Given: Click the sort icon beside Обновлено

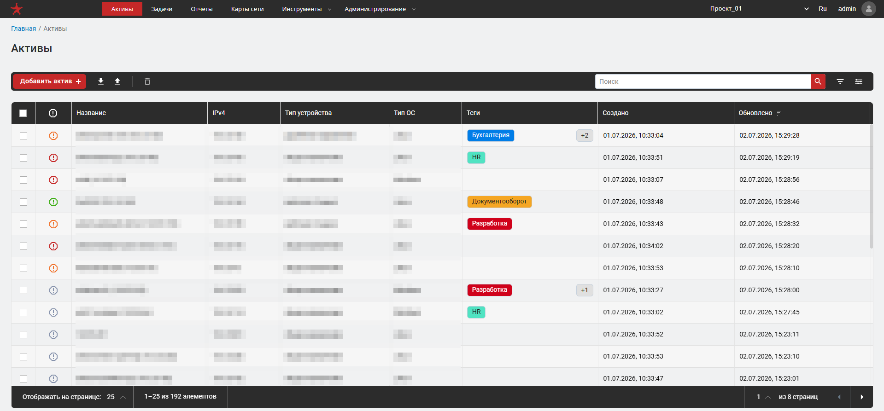Looking at the screenshot, I should tap(779, 113).
